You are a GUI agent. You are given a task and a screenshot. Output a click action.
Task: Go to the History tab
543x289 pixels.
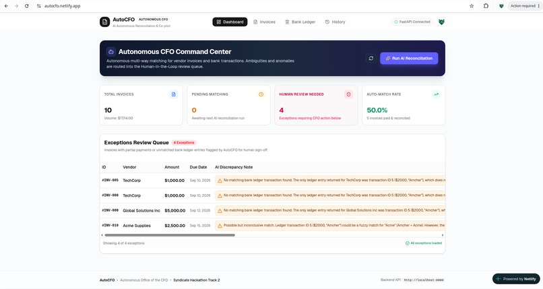tap(336, 22)
